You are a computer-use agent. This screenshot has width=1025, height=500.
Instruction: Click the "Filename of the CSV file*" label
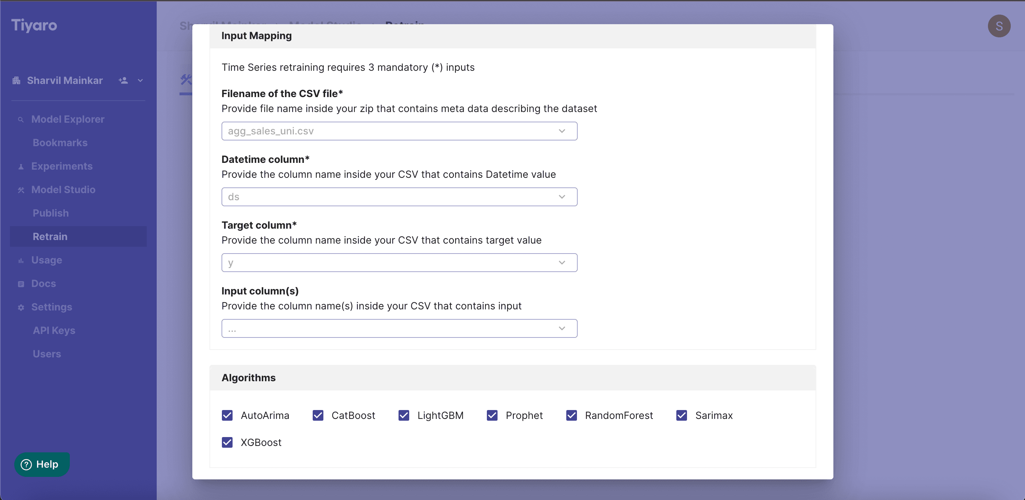[282, 94]
